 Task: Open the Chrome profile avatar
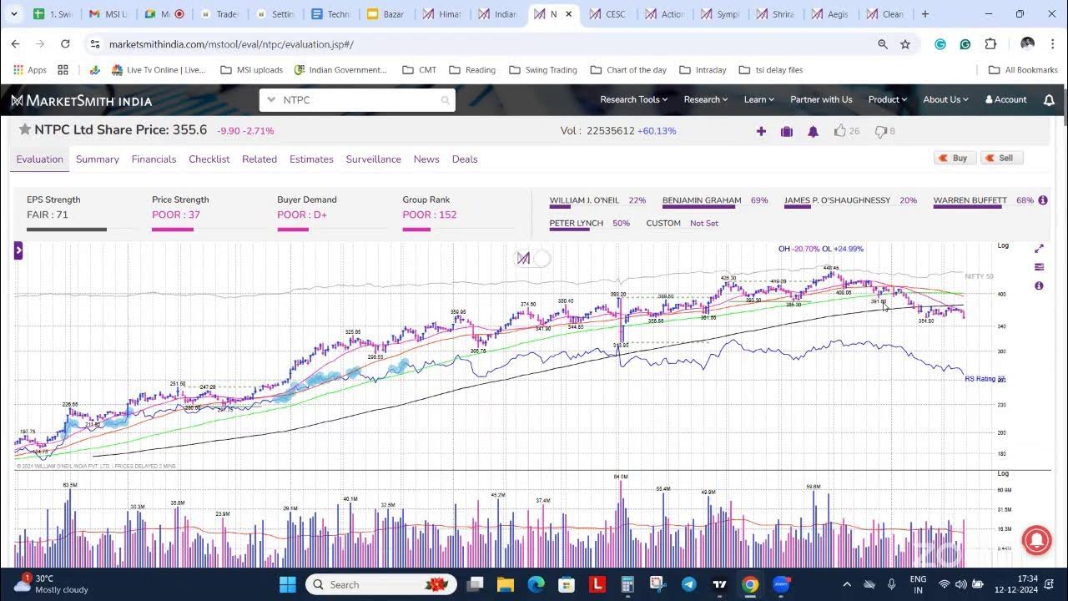[1027, 43]
